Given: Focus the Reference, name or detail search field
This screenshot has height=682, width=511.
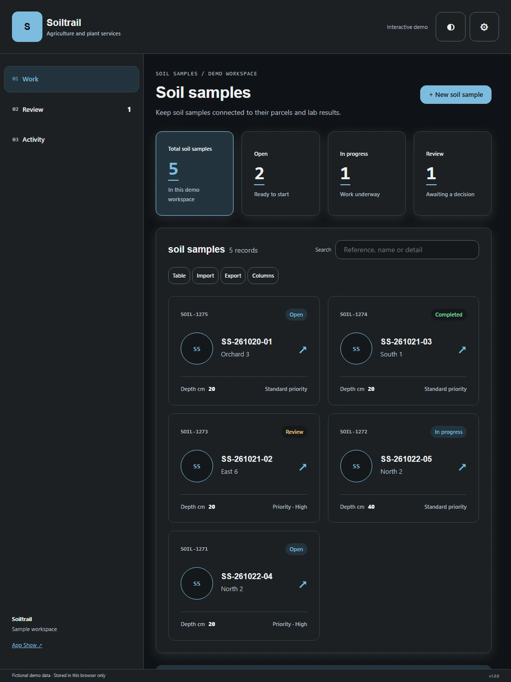Looking at the screenshot, I should [x=407, y=250].
